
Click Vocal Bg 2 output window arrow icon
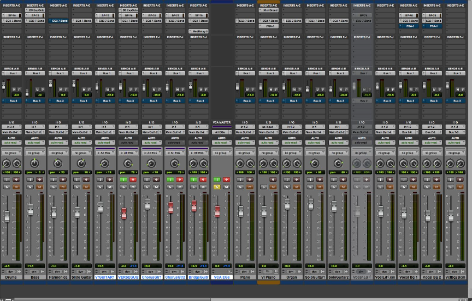[x=439, y=272]
